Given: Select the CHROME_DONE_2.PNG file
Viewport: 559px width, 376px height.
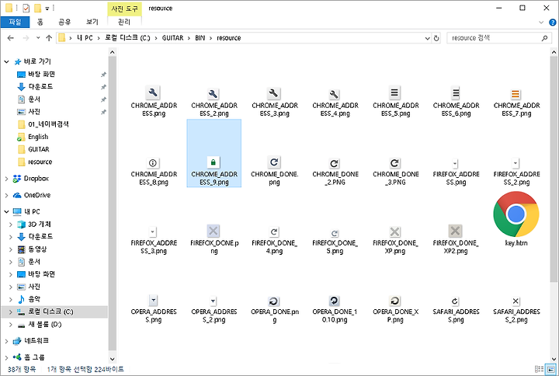Looking at the screenshot, I should [x=335, y=170].
